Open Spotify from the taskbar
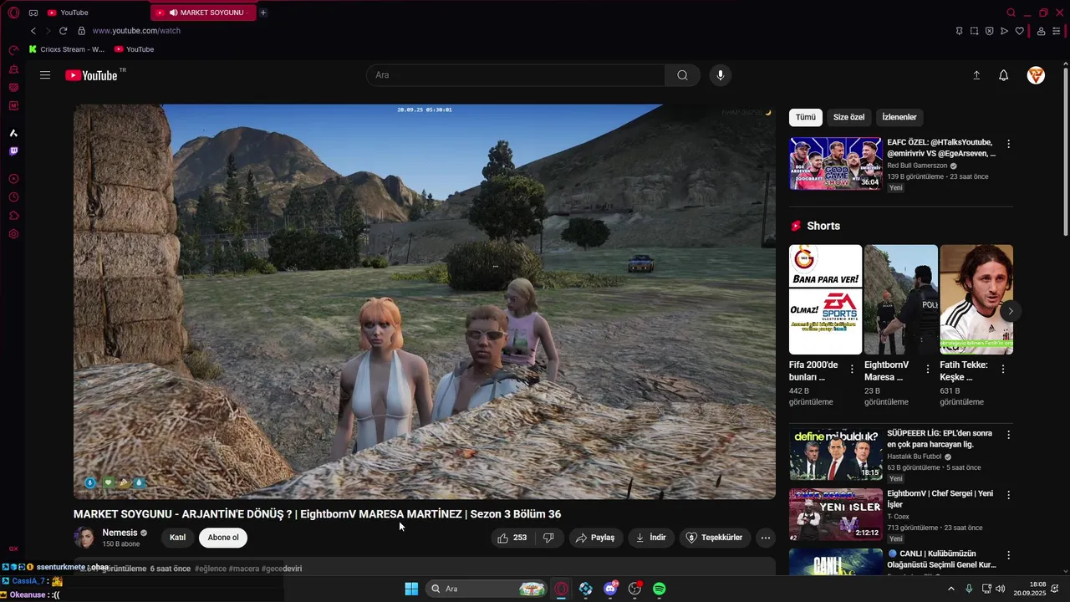This screenshot has width=1070, height=602. [x=659, y=589]
